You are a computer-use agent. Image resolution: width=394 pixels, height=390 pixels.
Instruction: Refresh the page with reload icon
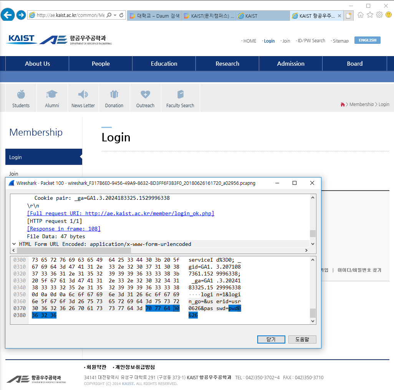[121, 15]
